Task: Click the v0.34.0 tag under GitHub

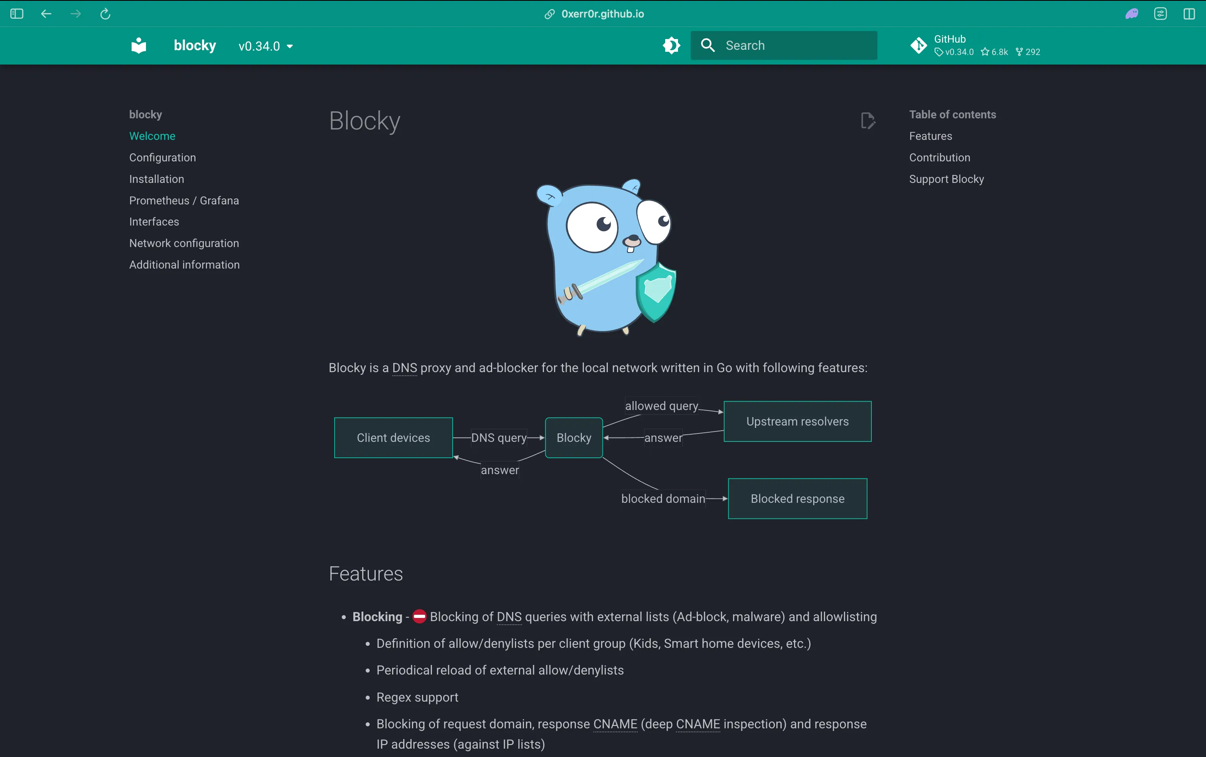Action: tap(954, 52)
